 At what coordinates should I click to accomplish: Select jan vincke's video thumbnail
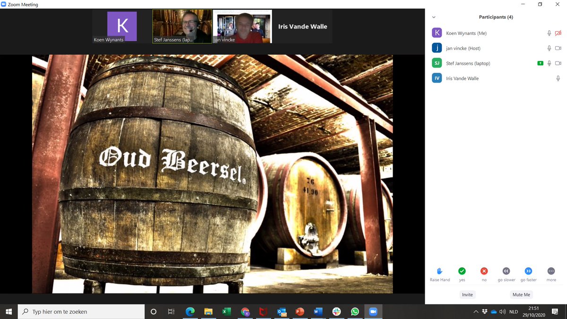coord(242,26)
